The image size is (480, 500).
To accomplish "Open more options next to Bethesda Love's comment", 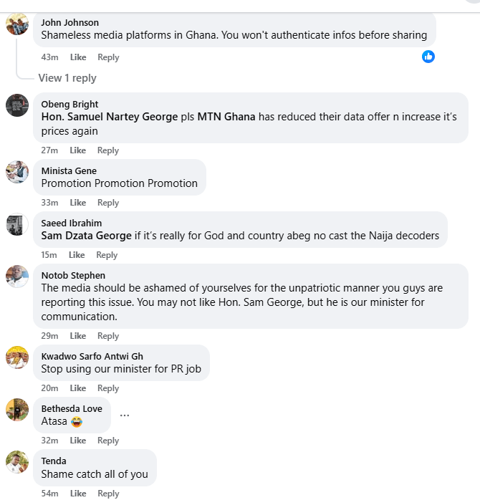I will coord(125,415).
